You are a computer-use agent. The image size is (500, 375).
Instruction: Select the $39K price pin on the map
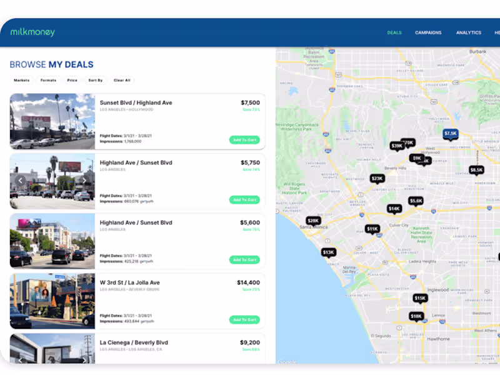(x=396, y=144)
